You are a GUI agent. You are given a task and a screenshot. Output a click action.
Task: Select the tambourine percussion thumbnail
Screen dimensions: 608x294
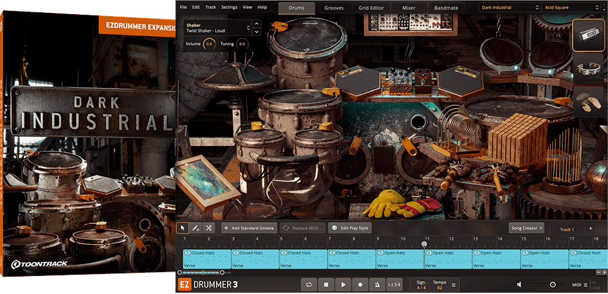click(589, 69)
